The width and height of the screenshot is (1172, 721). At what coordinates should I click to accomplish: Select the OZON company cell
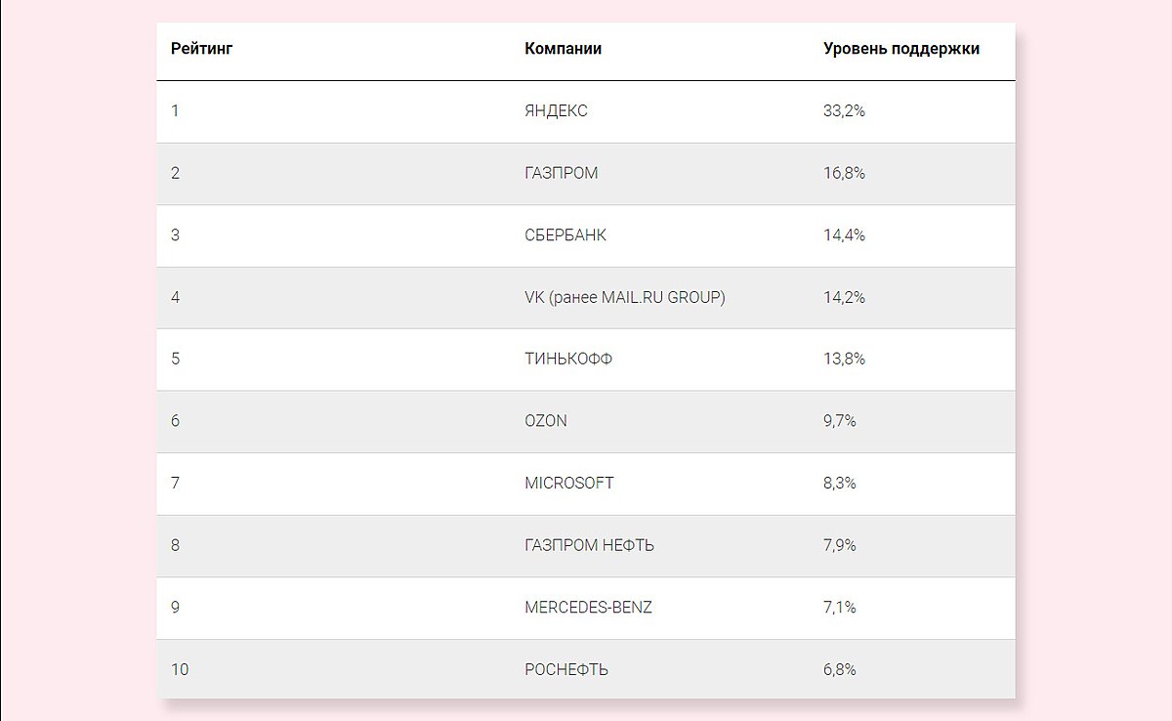click(545, 421)
